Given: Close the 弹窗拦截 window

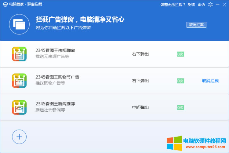Looking at the screenshot, I should [224, 5].
